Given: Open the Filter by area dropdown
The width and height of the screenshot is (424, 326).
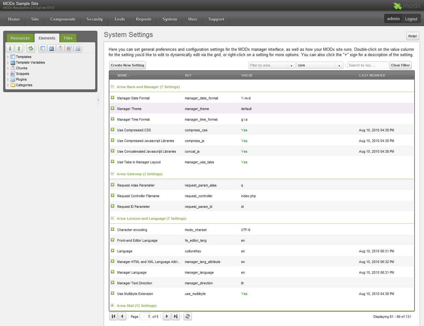Looking at the screenshot, I should point(291,66).
